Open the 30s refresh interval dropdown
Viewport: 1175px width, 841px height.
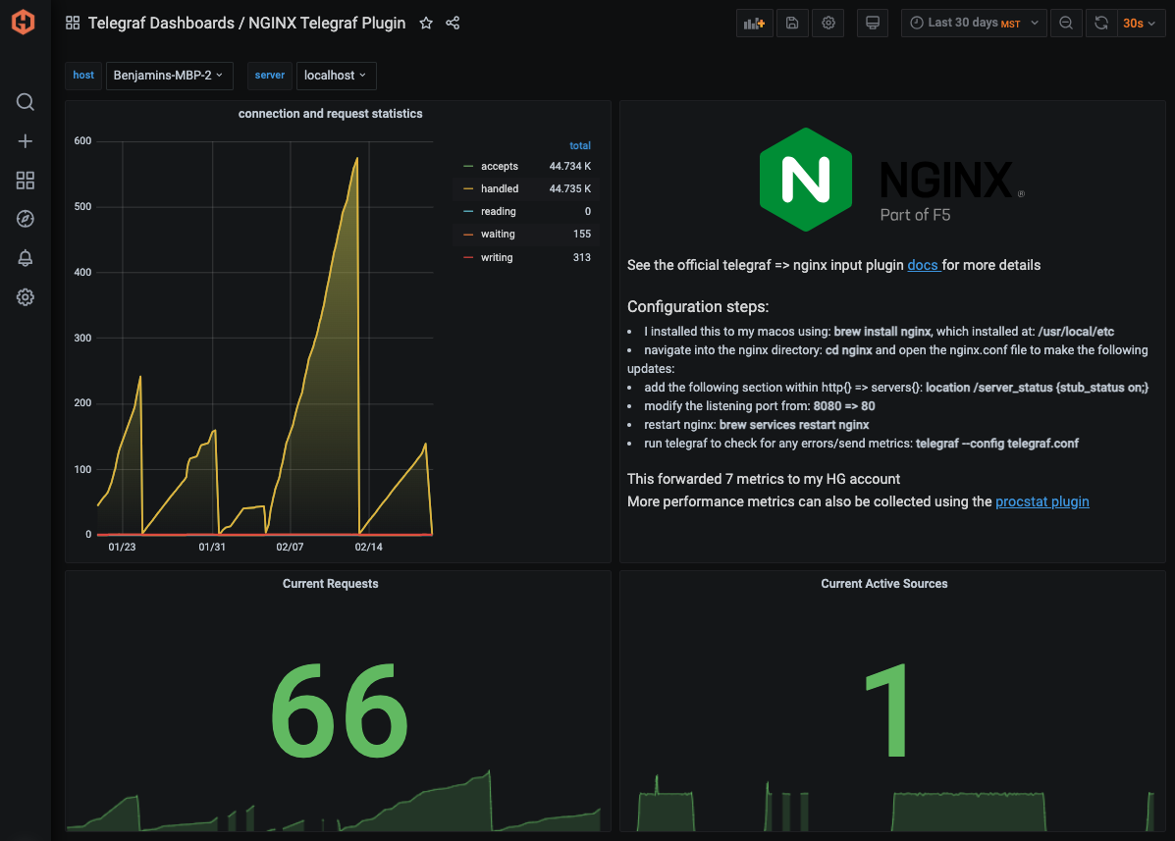1140,24
